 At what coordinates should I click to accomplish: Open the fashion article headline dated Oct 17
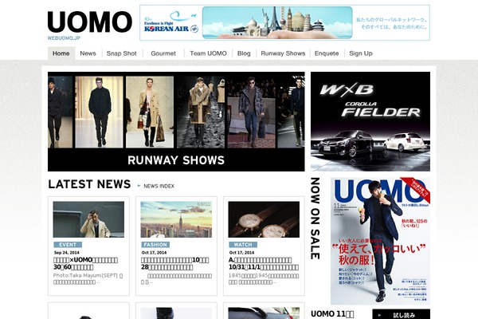(175, 263)
